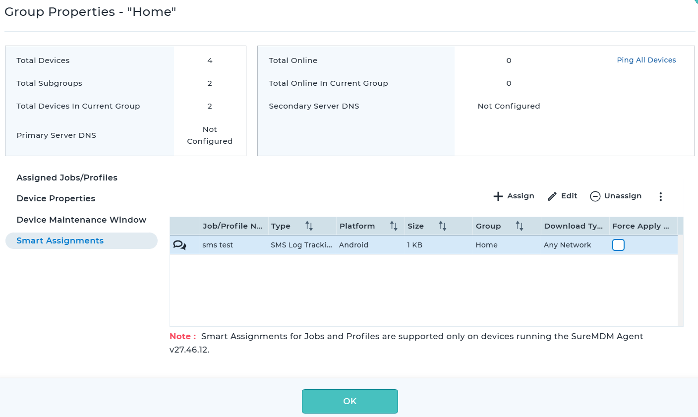The height and width of the screenshot is (417, 698).
Task: Open the three-dot more options menu
Action: point(660,196)
